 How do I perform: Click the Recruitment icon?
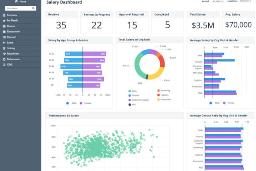click(4, 54)
